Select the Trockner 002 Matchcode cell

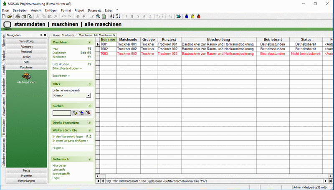pos(128,49)
